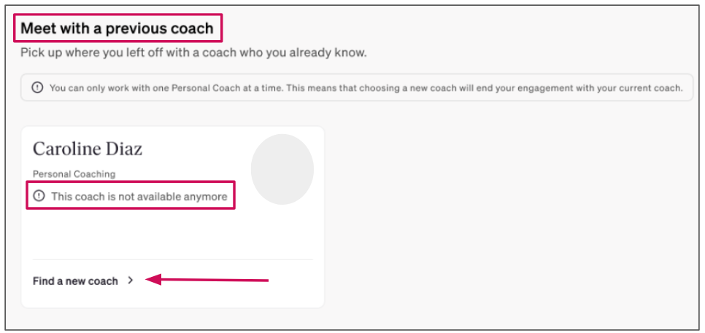
Task: Click the 'Pick up where you left off' subtitle
Action: coord(194,53)
